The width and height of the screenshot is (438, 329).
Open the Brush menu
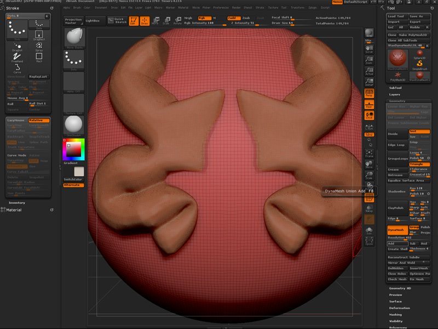77,8
